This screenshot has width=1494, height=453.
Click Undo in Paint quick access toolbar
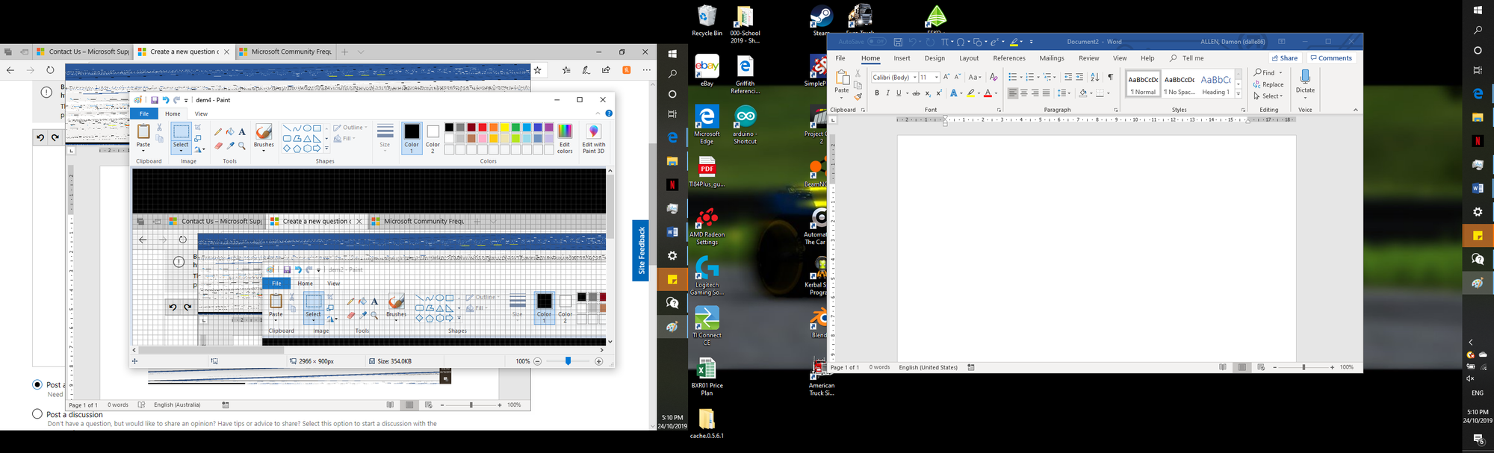click(166, 100)
